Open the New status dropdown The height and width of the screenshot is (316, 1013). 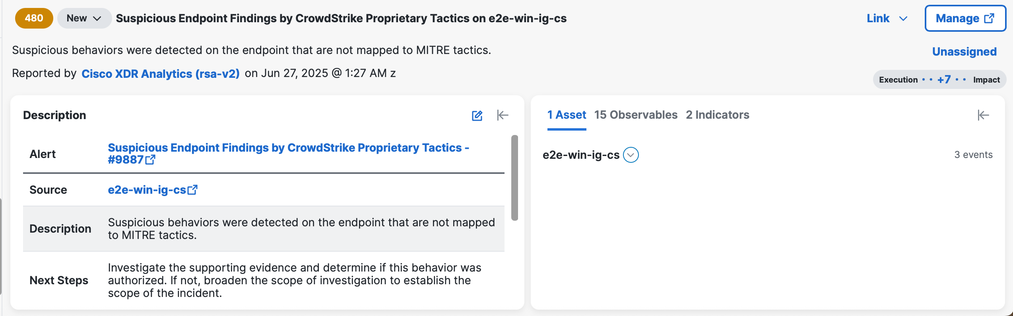pyautogui.click(x=84, y=18)
